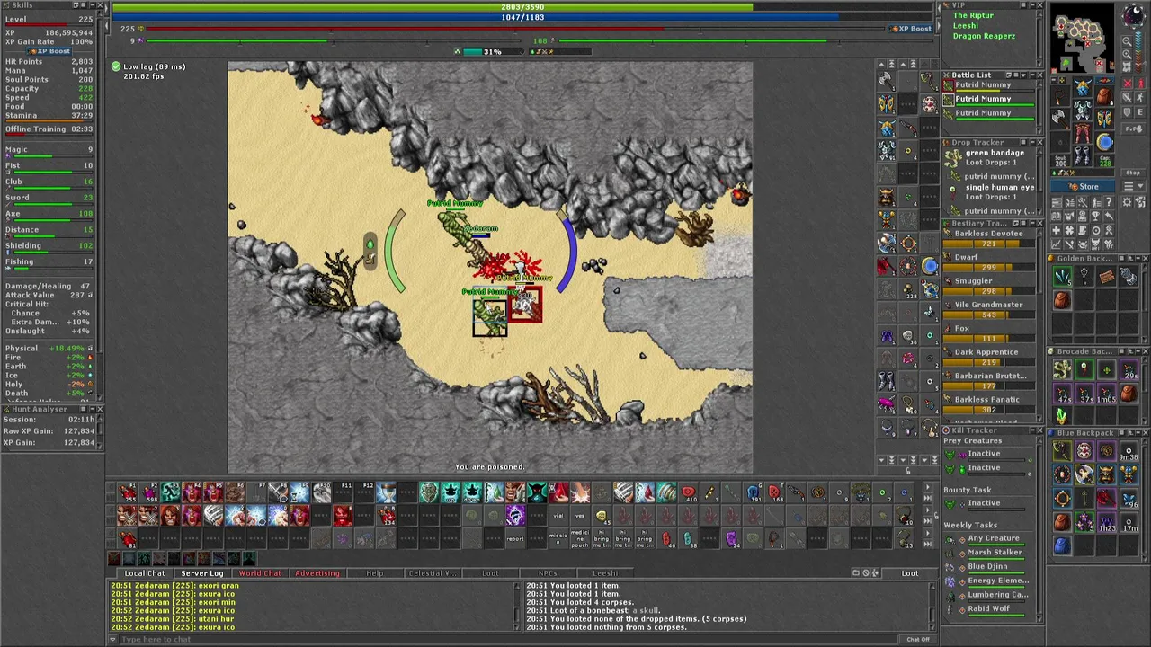The height and width of the screenshot is (647, 1151).
Task: Target the highlighted Putrid Mummy in Battle List
Action: (x=989, y=99)
